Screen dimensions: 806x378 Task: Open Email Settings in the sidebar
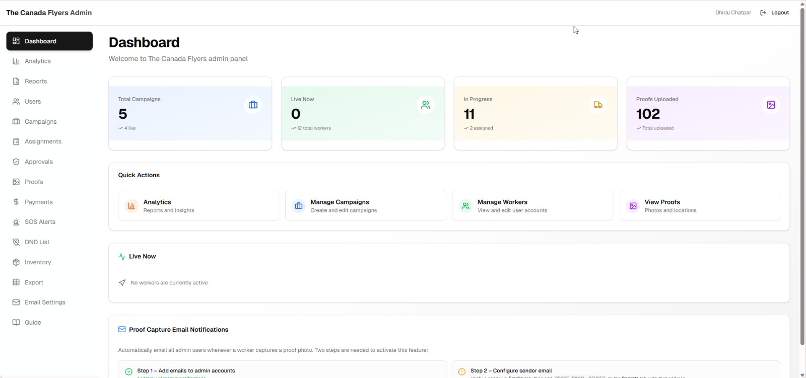(49, 303)
